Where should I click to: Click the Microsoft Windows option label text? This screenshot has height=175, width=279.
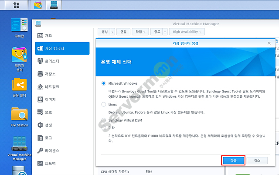tap(123, 83)
